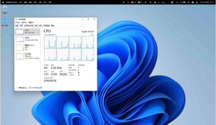Screen dimensions: 216x125
Task: Open the Mac Files folder on desktop
Action: tap(5, 22)
